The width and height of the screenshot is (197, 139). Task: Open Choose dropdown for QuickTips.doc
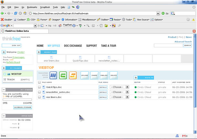click(119, 87)
